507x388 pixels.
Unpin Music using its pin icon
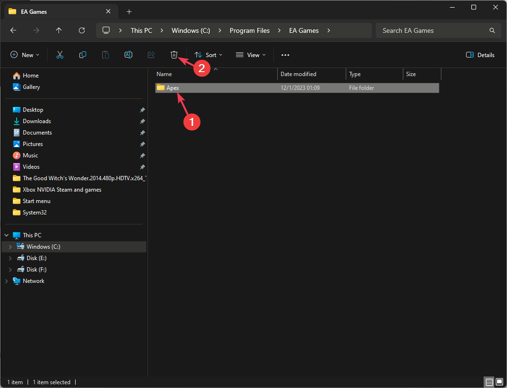(x=142, y=155)
